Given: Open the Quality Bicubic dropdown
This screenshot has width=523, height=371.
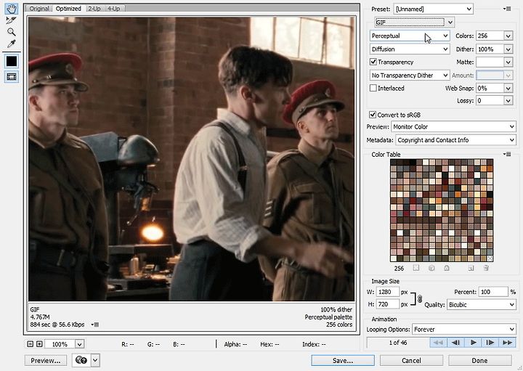Looking at the screenshot, I should (482, 305).
